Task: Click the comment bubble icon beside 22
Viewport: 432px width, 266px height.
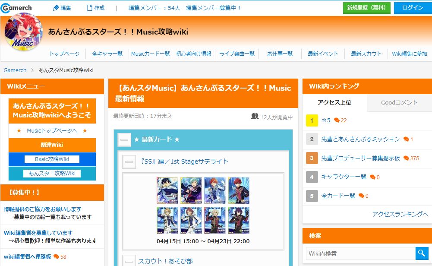Action: [337, 120]
